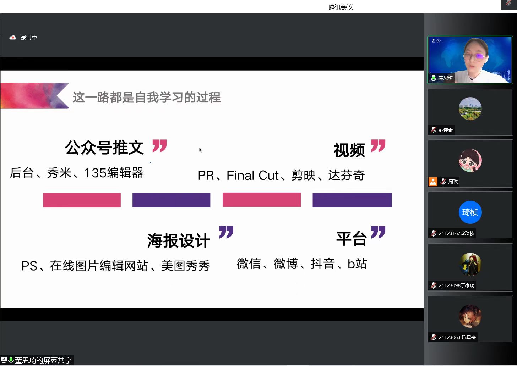Click 陈星舟's muted microphone icon
This screenshot has height=366, width=517.
tap(434, 337)
